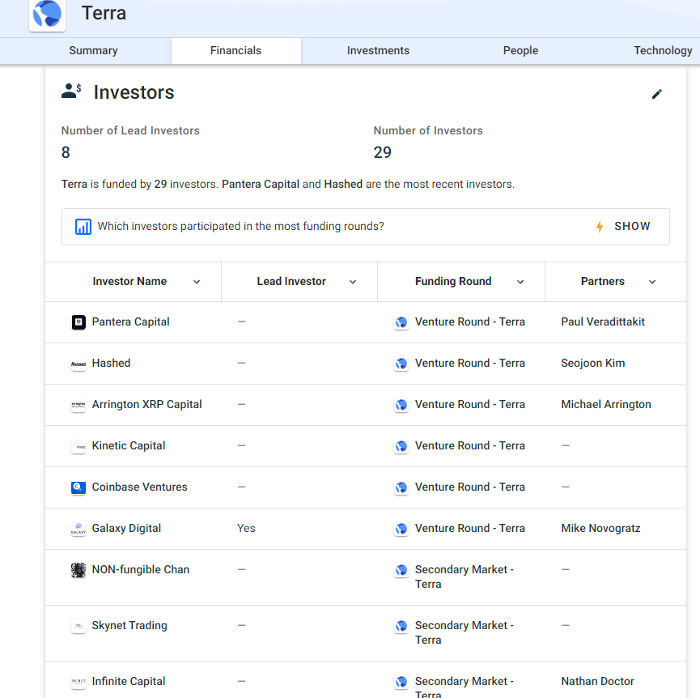Click partner Nathan Doctor

(597, 682)
